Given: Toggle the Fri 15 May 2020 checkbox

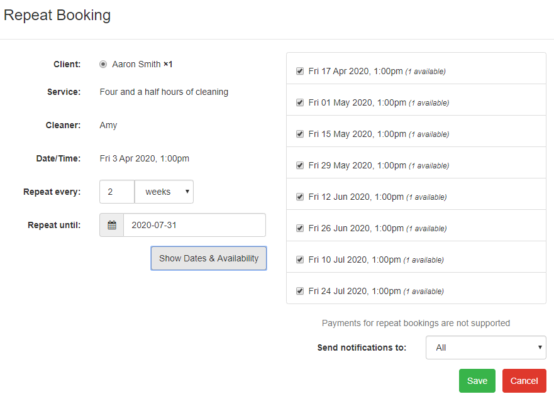Looking at the screenshot, I should pos(300,134).
